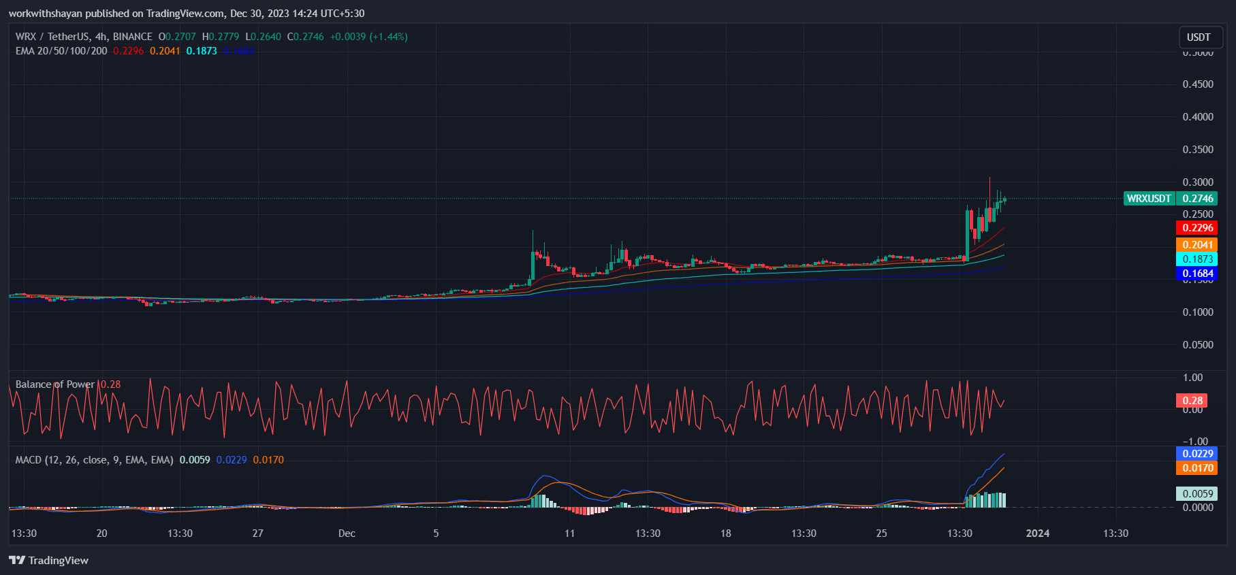Click the blue EMA 200 label 0.1684
1236x575 pixels.
1197,274
